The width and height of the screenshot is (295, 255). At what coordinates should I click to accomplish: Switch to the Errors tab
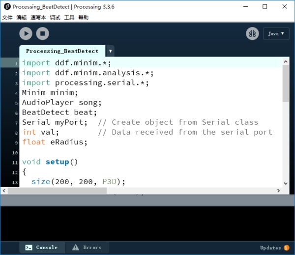[x=87, y=248]
